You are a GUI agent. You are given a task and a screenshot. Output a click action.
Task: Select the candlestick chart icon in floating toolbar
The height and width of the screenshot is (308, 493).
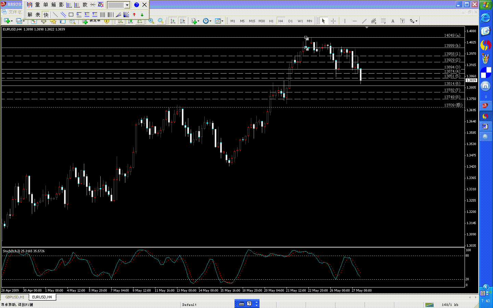30,5
